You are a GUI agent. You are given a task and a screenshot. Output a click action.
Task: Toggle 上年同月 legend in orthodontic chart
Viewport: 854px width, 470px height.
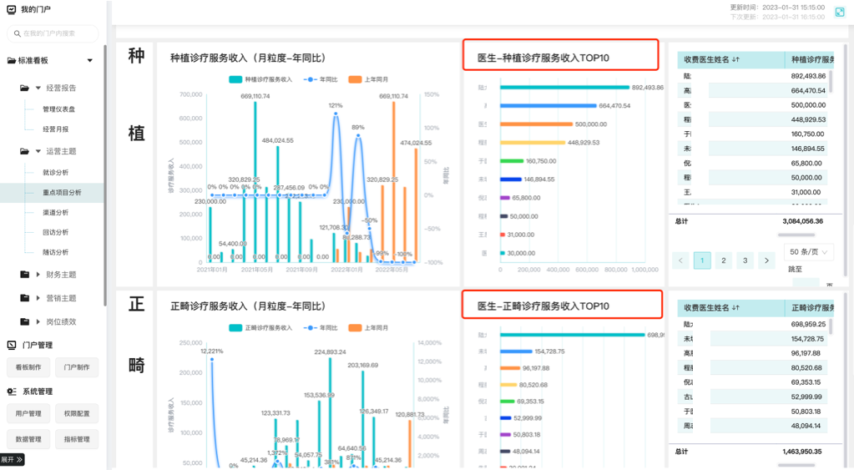pos(368,328)
